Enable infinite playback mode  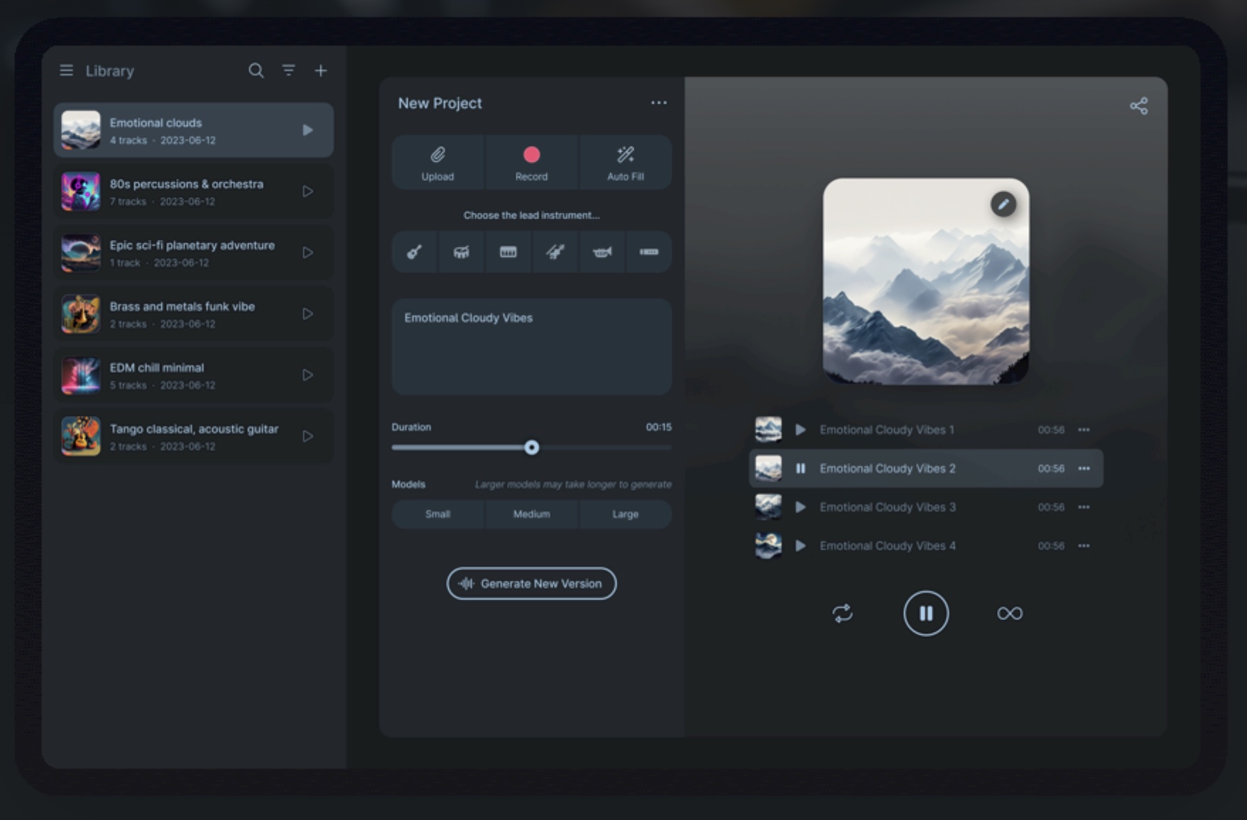(1009, 613)
